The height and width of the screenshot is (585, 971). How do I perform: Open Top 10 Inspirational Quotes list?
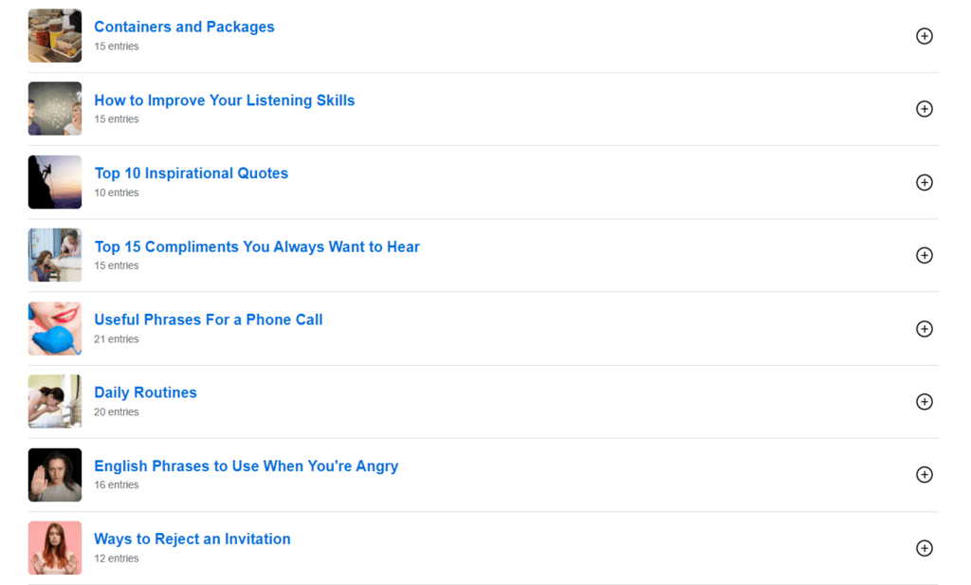point(191,174)
